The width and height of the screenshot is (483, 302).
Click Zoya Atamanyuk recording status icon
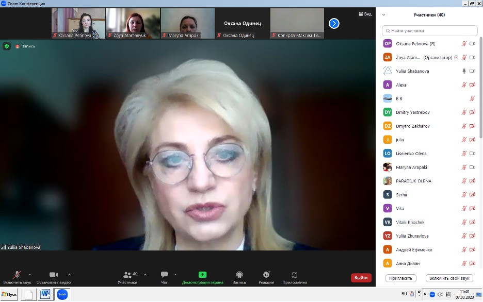456,58
